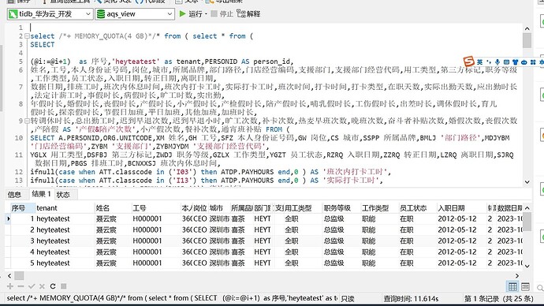The image size is (544, 306).
Task: Switch to grid view icon
Action: pyautogui.click(x=512, y=286)
